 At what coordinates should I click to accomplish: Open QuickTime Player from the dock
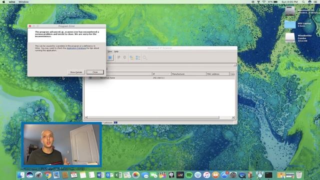pyautogui.click(x=242, y=175)
